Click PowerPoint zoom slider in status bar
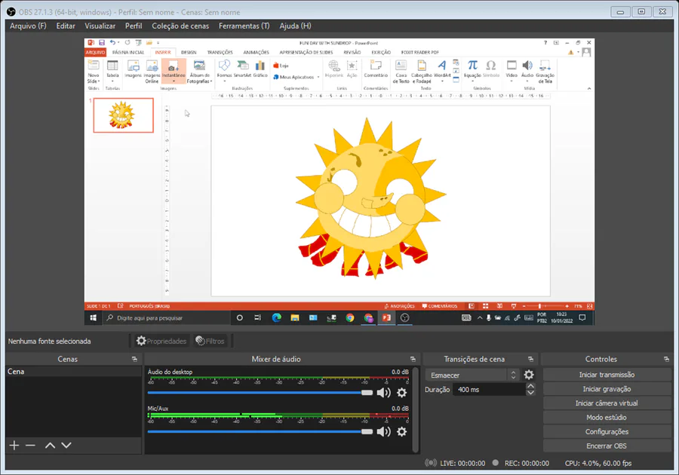 click(x=545, y=306)
